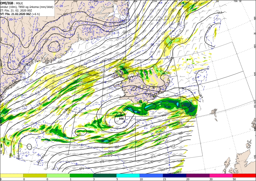Click the '35W' longitude label at top

pos(75,1)
